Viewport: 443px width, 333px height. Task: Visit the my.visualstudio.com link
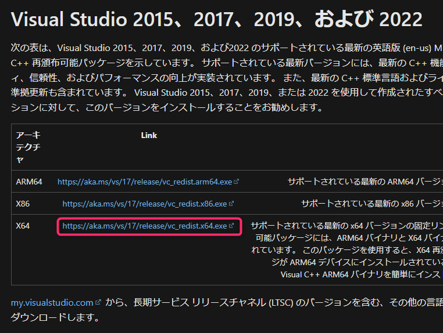click(52, 303)
